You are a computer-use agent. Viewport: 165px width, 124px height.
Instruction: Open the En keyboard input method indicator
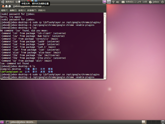(109, 2)
